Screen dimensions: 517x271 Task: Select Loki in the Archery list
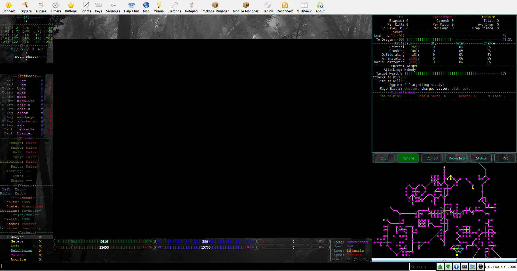click(x=15, y=246)
